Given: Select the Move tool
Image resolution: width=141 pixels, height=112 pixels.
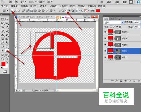Looking at the screenshot, I should point(7,19).
